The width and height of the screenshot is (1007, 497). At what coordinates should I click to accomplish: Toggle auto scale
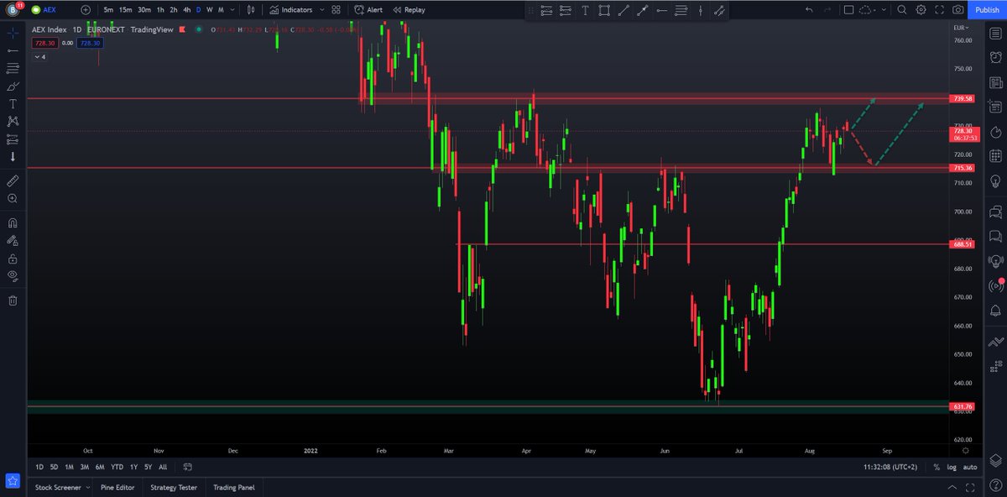click(x=970, y=467)
